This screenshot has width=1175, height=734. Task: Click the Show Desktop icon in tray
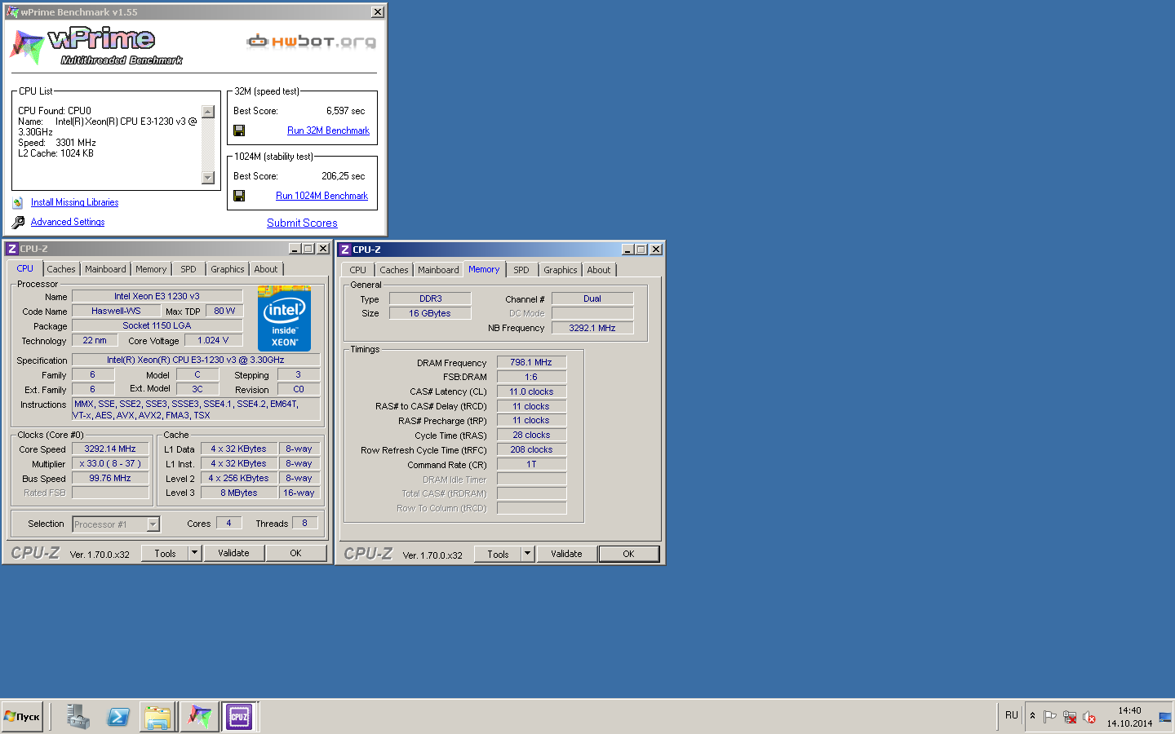1165,717
